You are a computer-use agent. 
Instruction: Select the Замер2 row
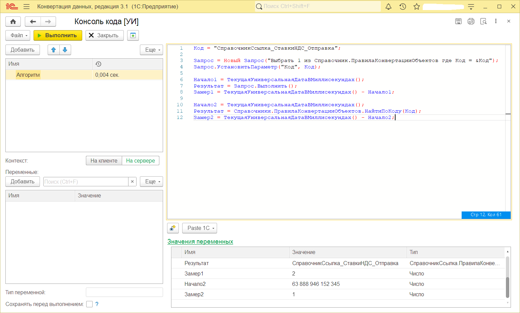click(x=338, y=295)
